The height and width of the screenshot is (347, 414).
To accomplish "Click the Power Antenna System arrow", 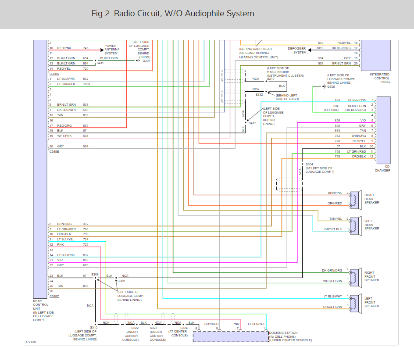I will [x=102, y=50].
